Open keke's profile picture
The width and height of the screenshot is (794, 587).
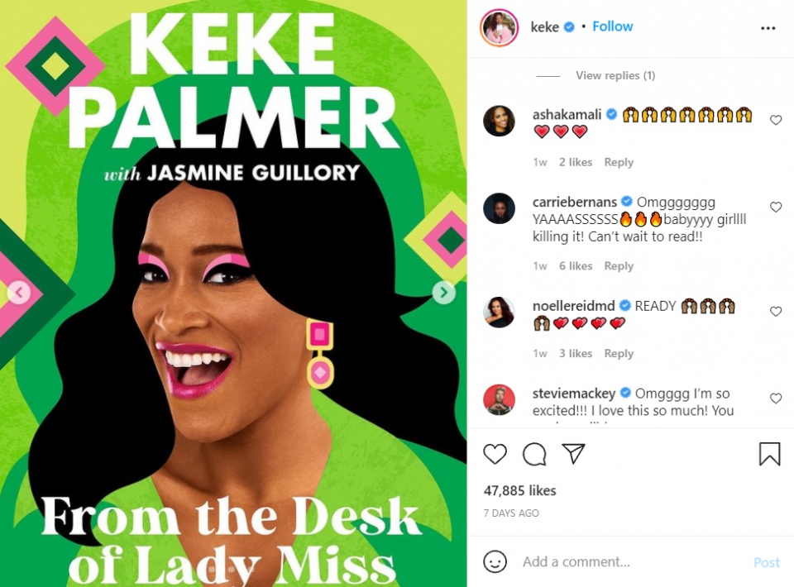coord(500,28)
